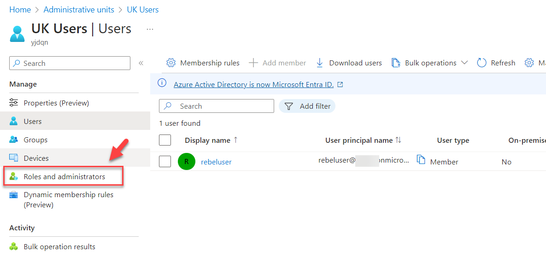Viewport: 546px width, 275px height.
Task: Select Dynamic membership rules (Preview)
Action: tap(68, 199)
